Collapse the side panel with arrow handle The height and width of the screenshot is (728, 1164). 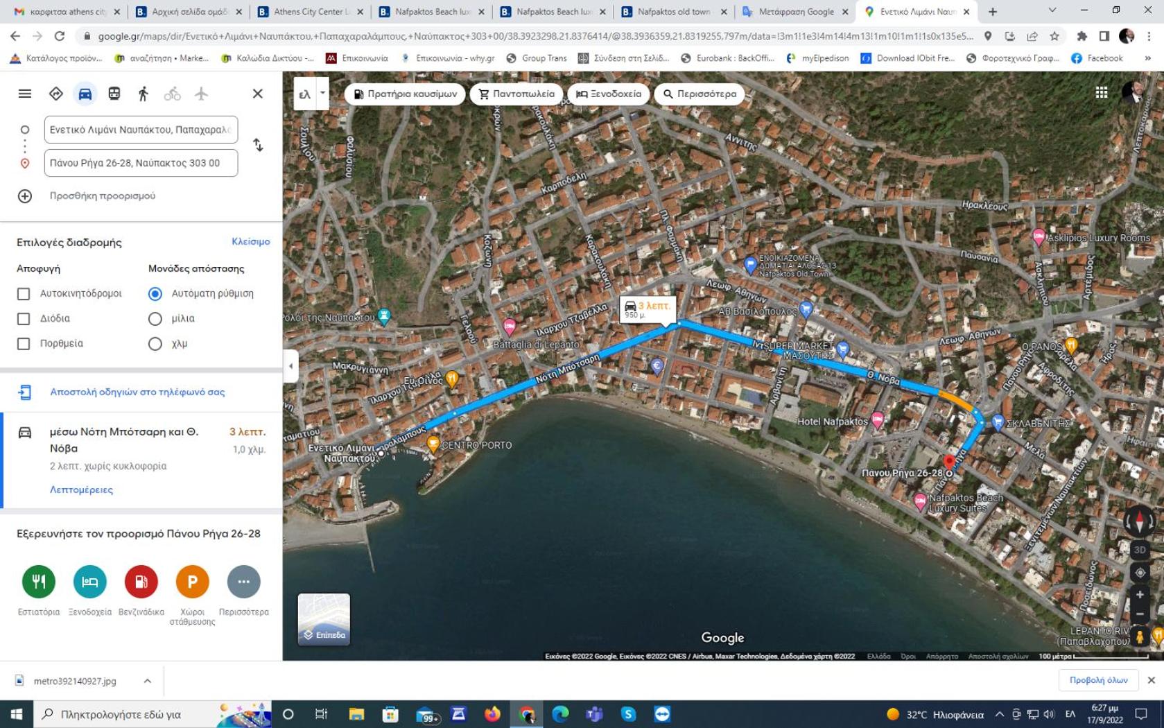tap(290, 366)
